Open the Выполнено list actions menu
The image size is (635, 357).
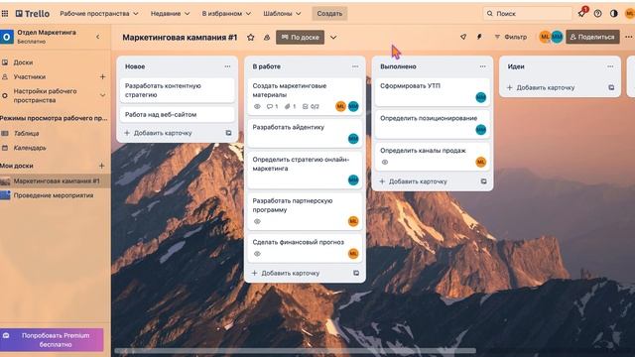(x=483, y=66)
